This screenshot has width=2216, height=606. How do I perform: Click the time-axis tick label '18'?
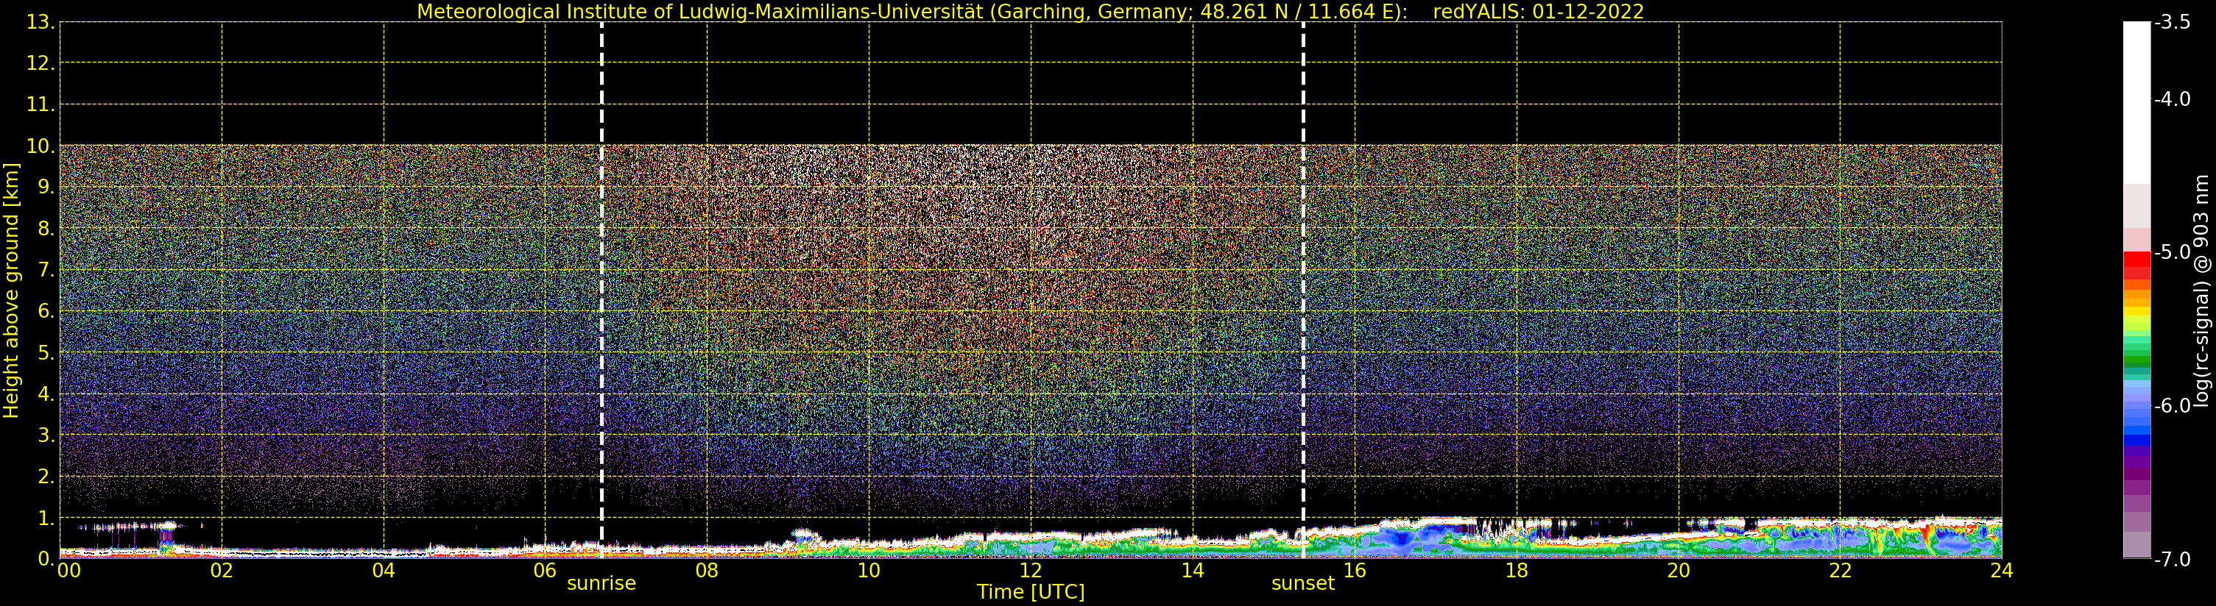click(1517, 571)
